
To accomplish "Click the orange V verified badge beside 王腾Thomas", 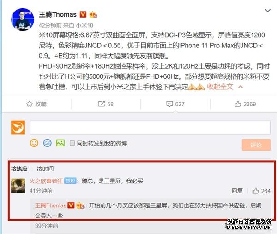I will tap(83, 14).
